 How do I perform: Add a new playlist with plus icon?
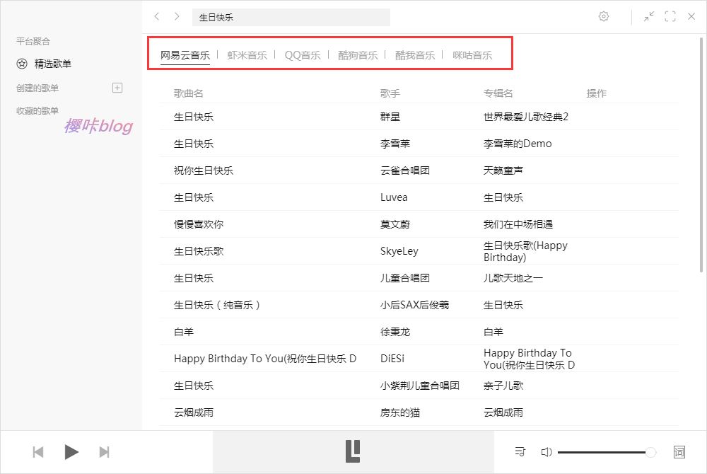click(x=117, y=88)
